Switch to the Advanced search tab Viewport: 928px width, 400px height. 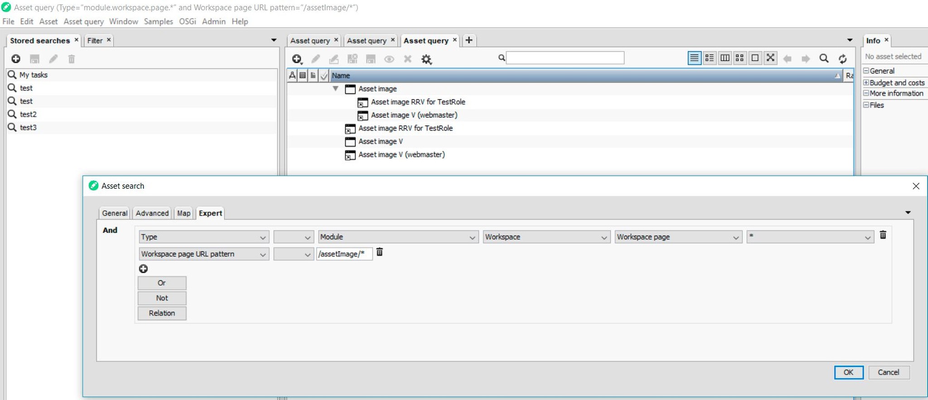tap(152, 213)
